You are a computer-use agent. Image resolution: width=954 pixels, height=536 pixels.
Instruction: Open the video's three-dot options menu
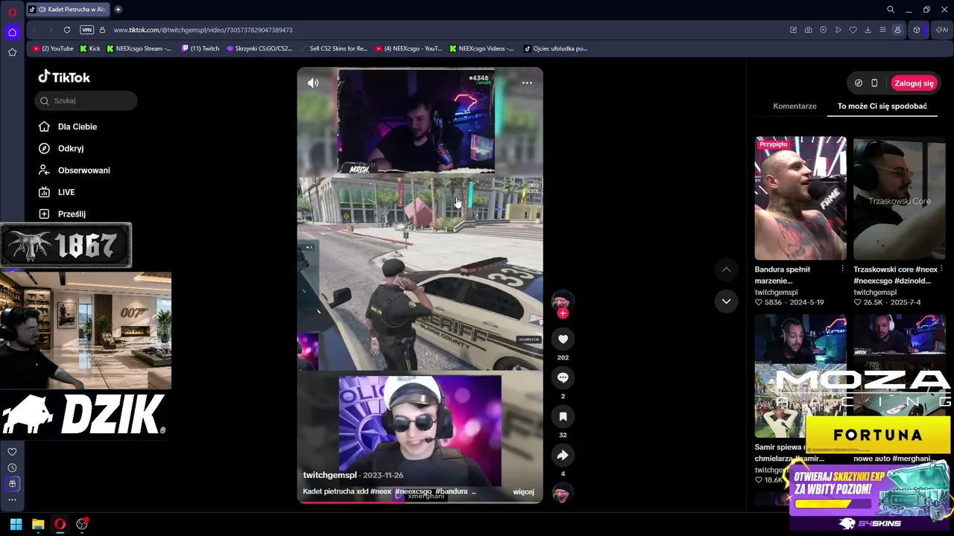(x=527, y=83)
